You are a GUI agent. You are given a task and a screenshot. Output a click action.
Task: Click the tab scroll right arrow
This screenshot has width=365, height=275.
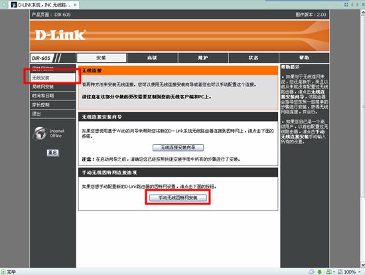point(358,5)
